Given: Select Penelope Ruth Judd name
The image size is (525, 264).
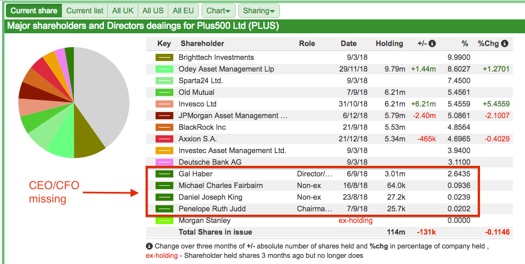Looking at the screenshot, I should [212, 209].
